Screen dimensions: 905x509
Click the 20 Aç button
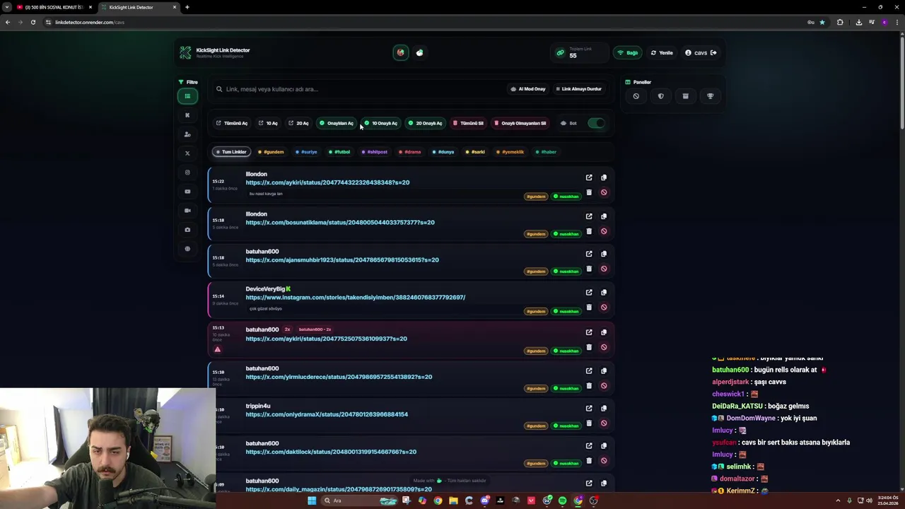click(x=298, y=123)
